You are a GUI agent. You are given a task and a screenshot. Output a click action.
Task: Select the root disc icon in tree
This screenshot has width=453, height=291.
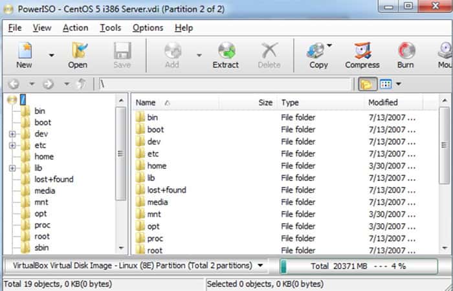[12, 100]
